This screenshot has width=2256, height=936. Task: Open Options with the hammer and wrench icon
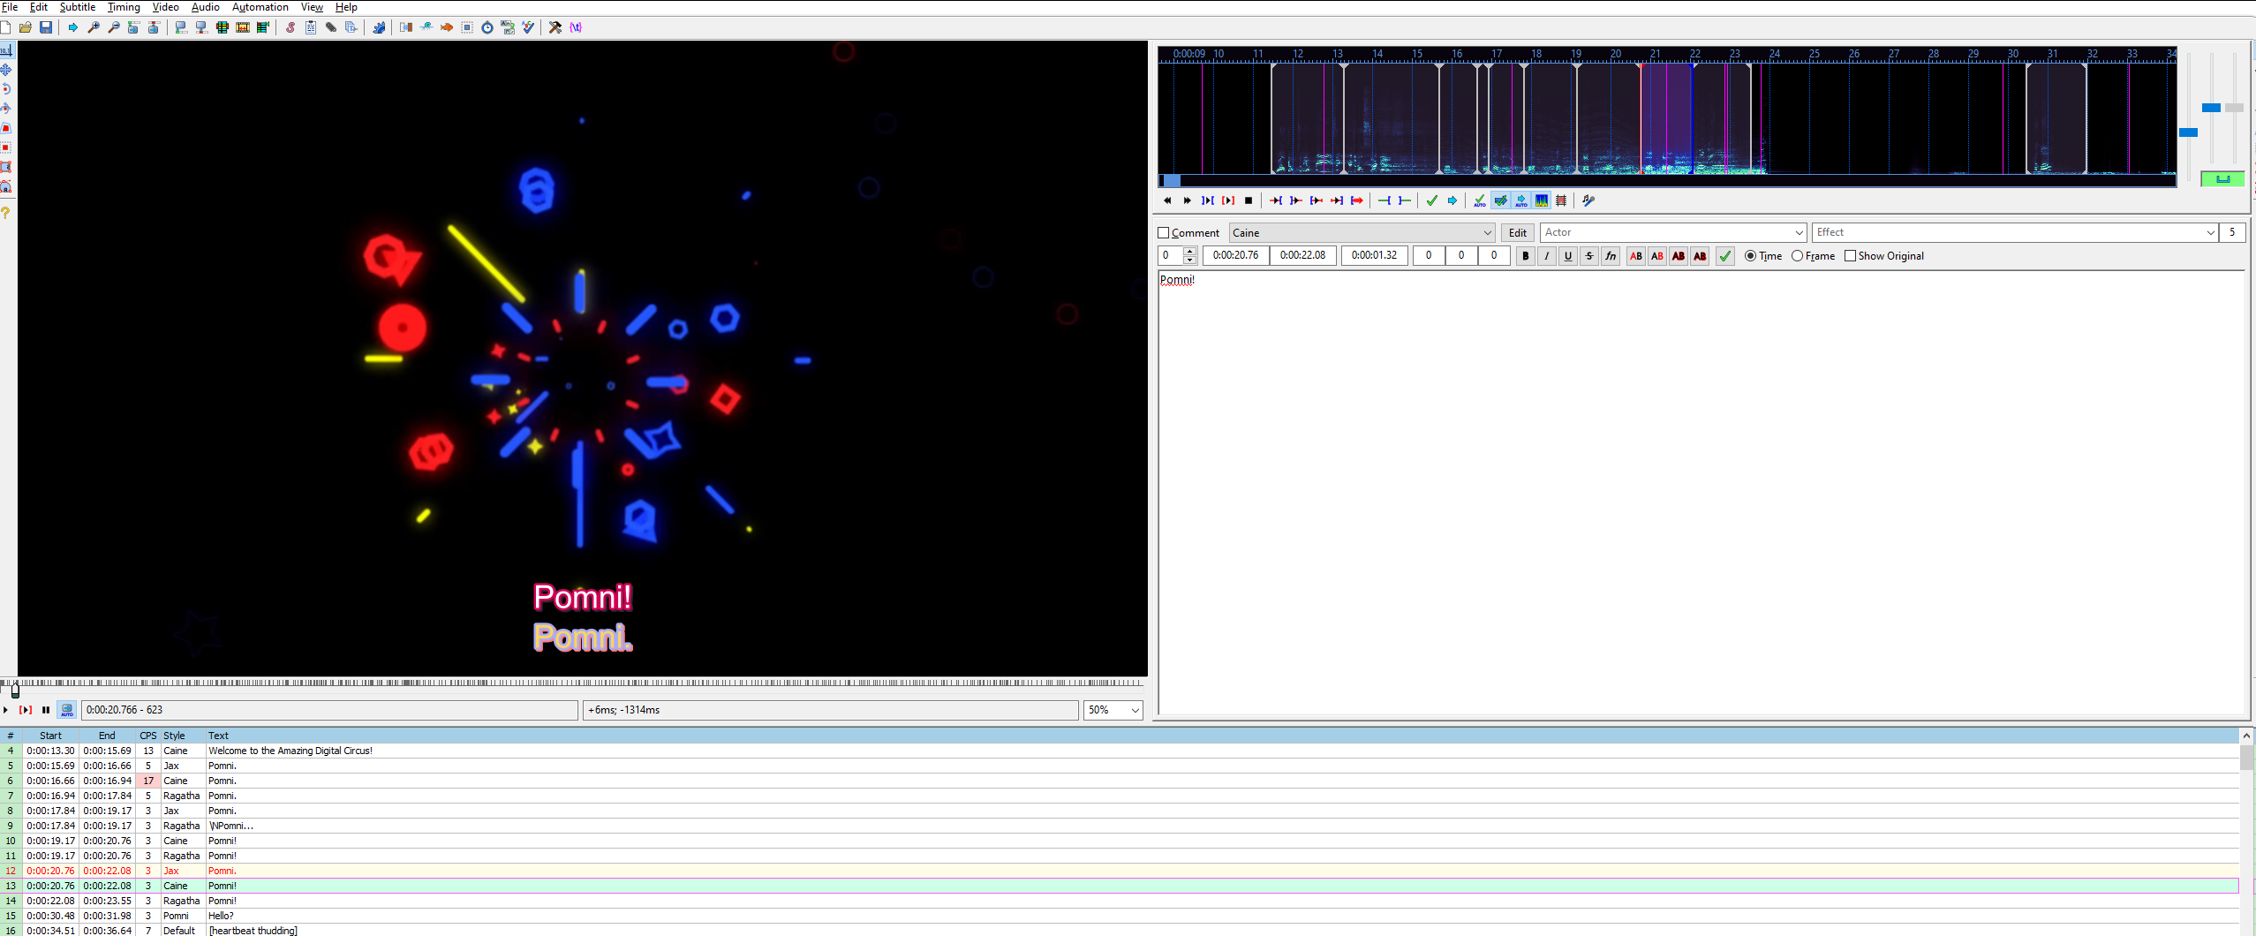[555, 27]
